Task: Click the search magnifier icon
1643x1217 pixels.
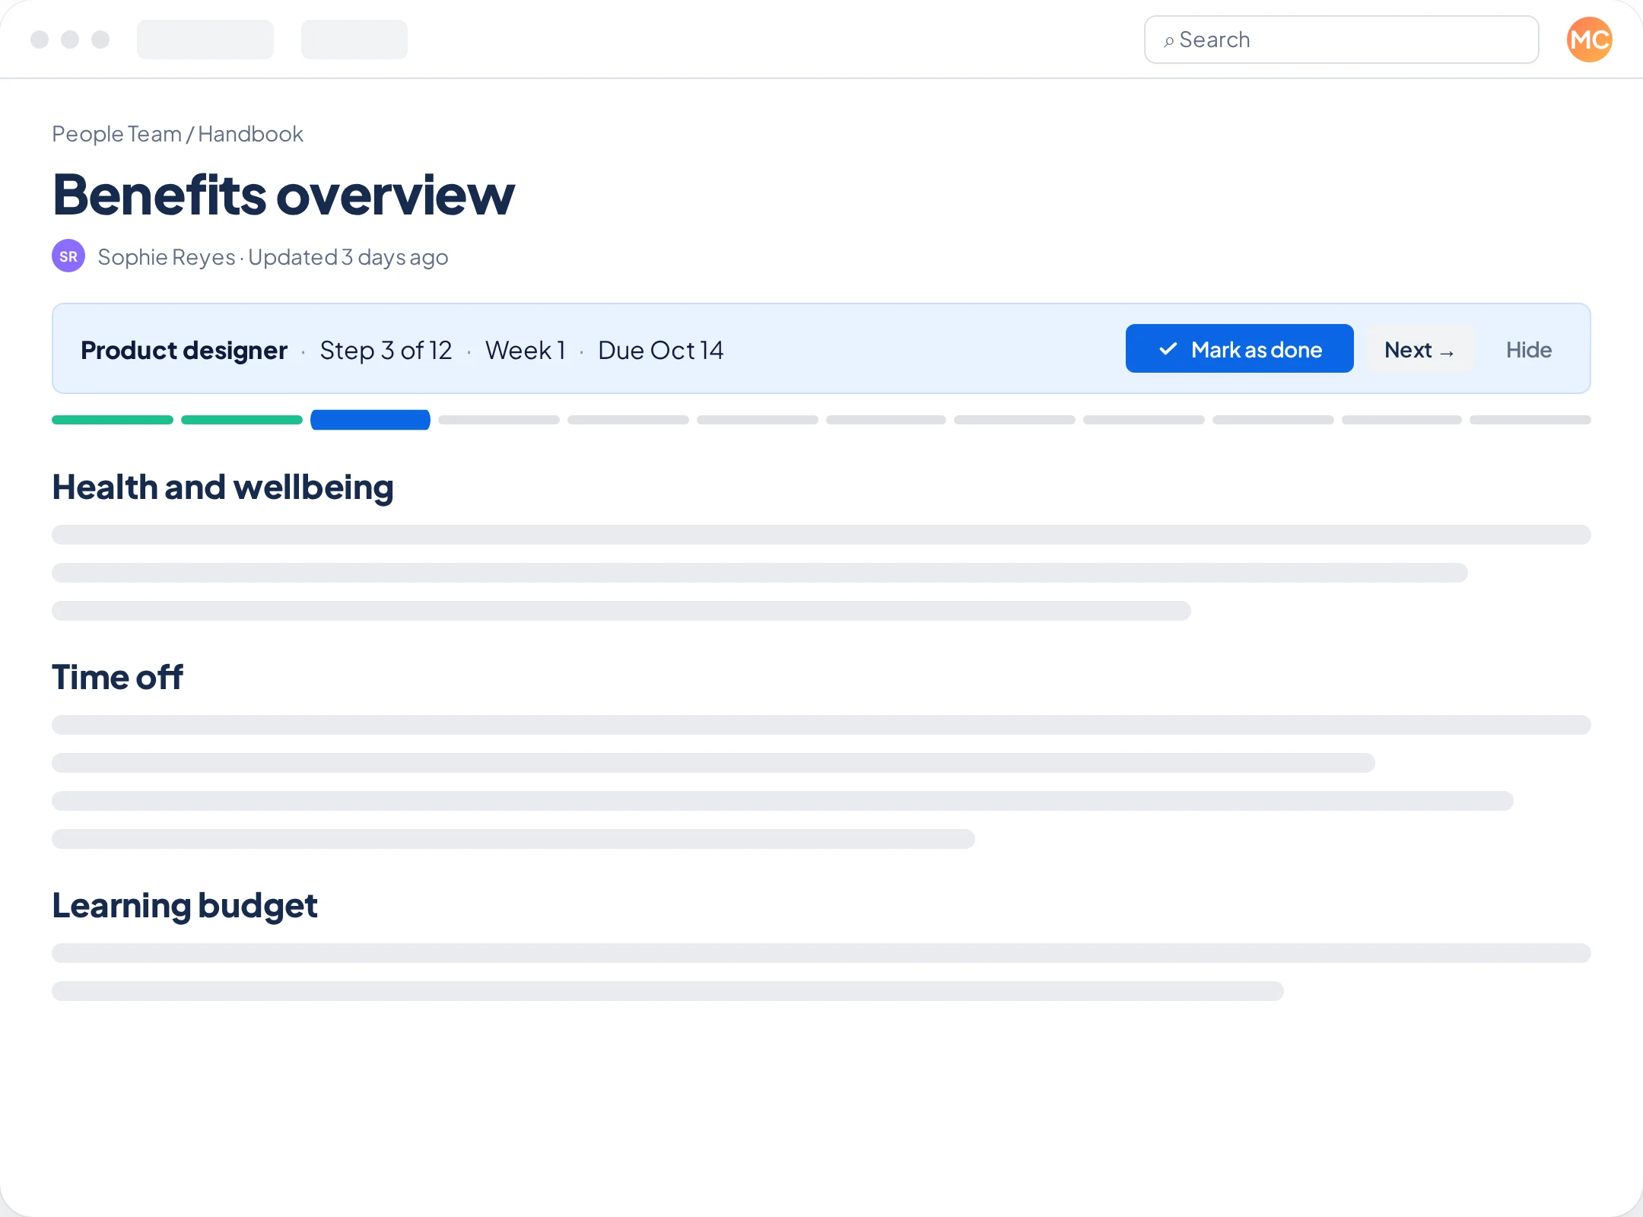Action: pyautogui.click(x=1168, y=41)
